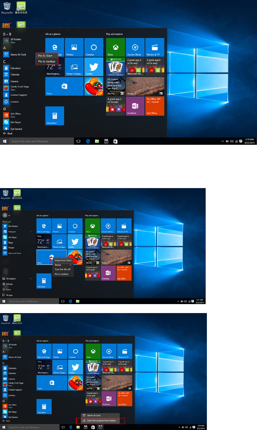The image size is (257, 430).
Task: Click the Power option in the Start menu
Action: point(7,290)
